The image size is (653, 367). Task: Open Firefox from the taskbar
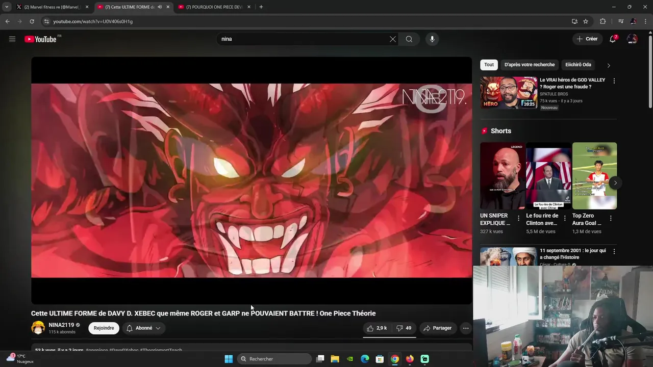point(410,359)
